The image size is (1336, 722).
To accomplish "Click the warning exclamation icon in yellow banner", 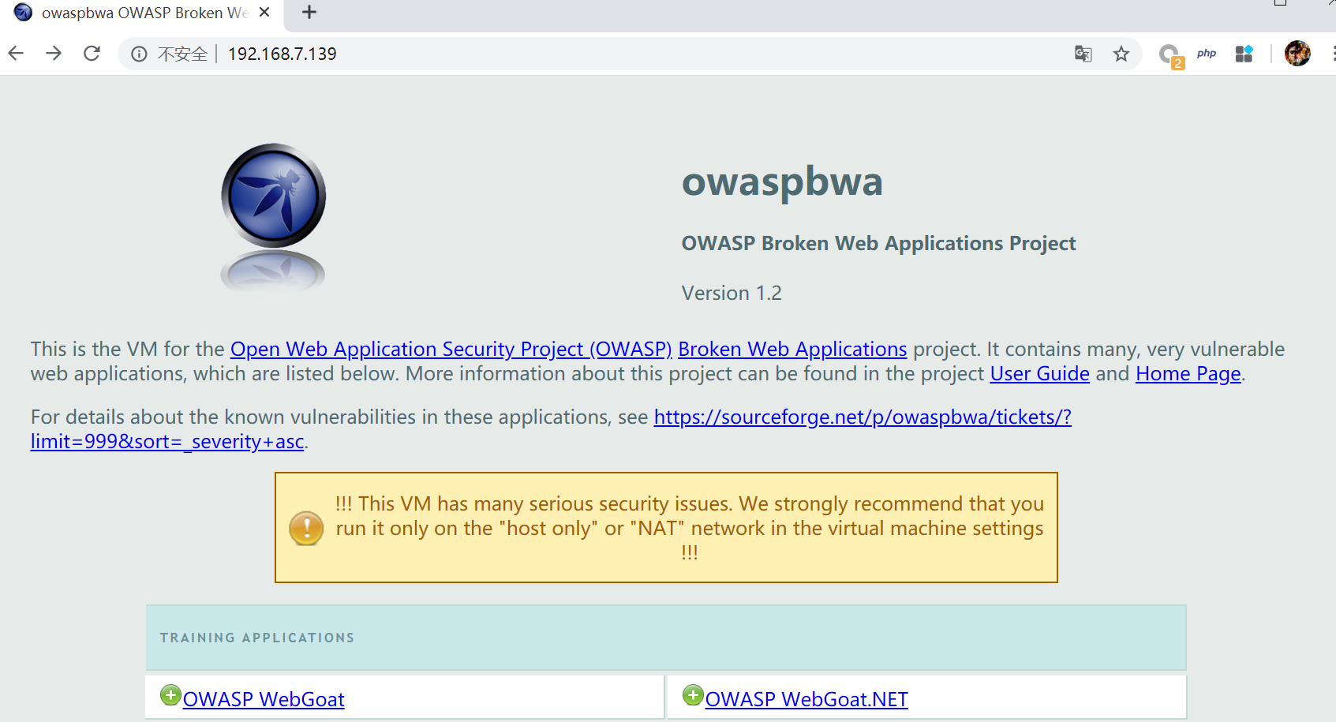I will [x=306, y=527].
